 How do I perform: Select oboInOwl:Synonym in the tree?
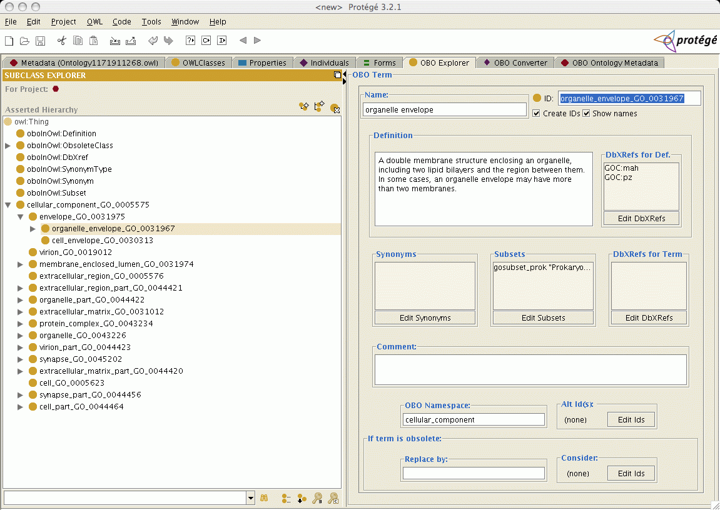click(x=60, y=181)
